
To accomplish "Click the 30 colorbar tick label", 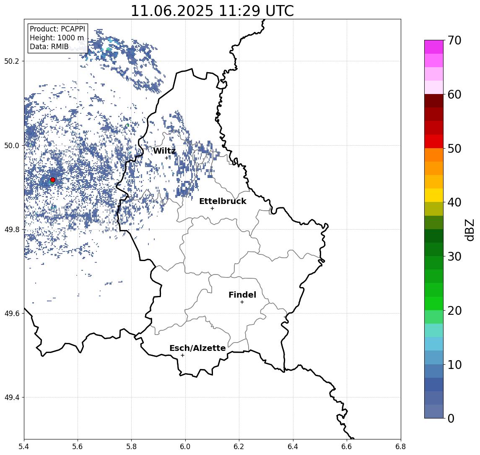I will tap(454, 256).
